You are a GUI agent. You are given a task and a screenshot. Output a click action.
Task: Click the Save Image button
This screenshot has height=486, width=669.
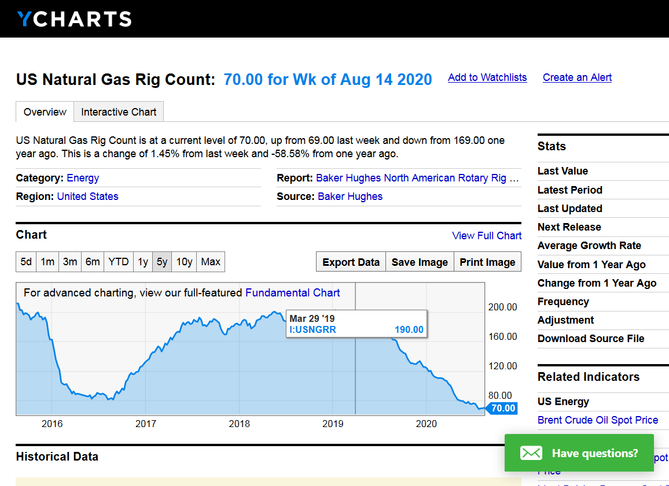[x=420, y=262]
